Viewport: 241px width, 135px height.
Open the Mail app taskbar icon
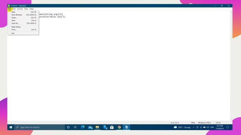(90, 127)
